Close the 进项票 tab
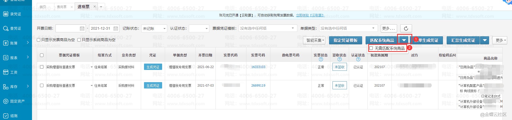512x120 pixels. [94, 7]
